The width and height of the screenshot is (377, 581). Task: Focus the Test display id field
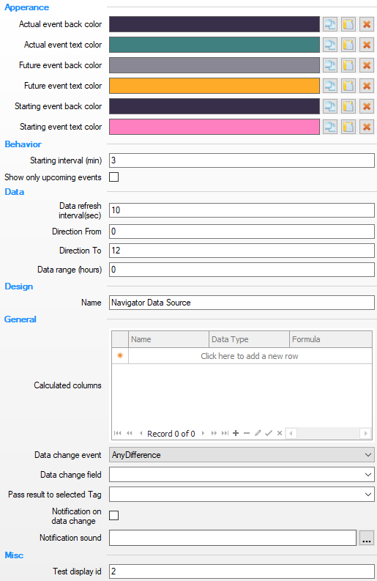(x=242, y=571)
